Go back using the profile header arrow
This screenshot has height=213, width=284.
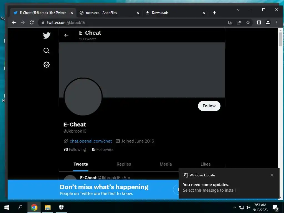coord(66,35)
